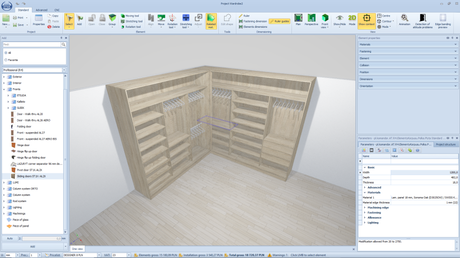Click the Add element tool icon

click(79, 20)
